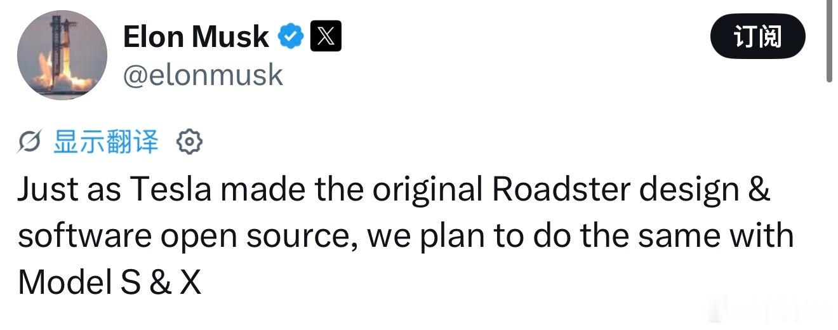
Task: Open Elon Musk's rocket launch profile picture
Action: coord(62,55)
